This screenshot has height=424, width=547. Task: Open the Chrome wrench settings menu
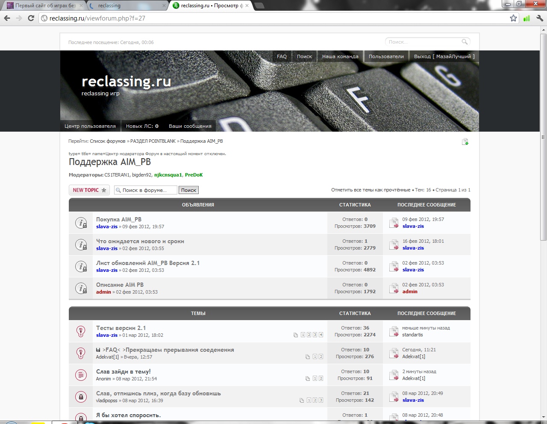tap(539, 18)
